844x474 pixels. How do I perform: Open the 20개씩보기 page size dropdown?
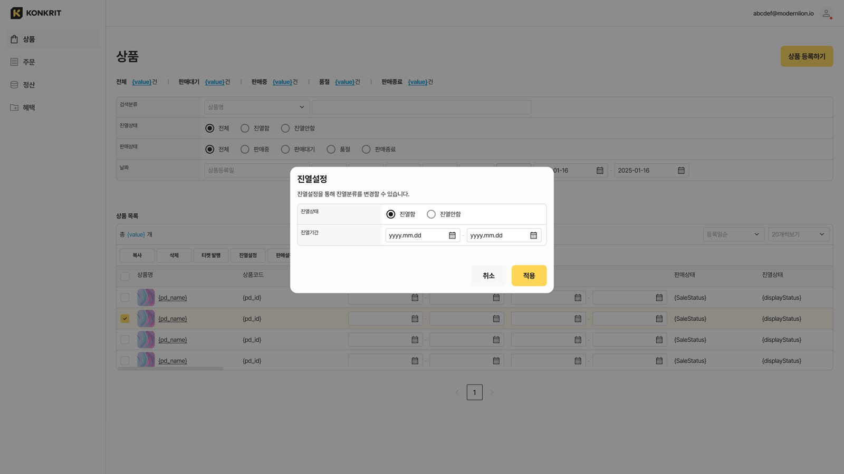point(799,234)
